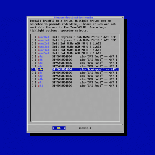Tick the checkbox for sdh

(34, 79)
